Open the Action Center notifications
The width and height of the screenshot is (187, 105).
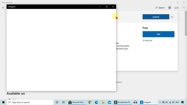[182, 102]
